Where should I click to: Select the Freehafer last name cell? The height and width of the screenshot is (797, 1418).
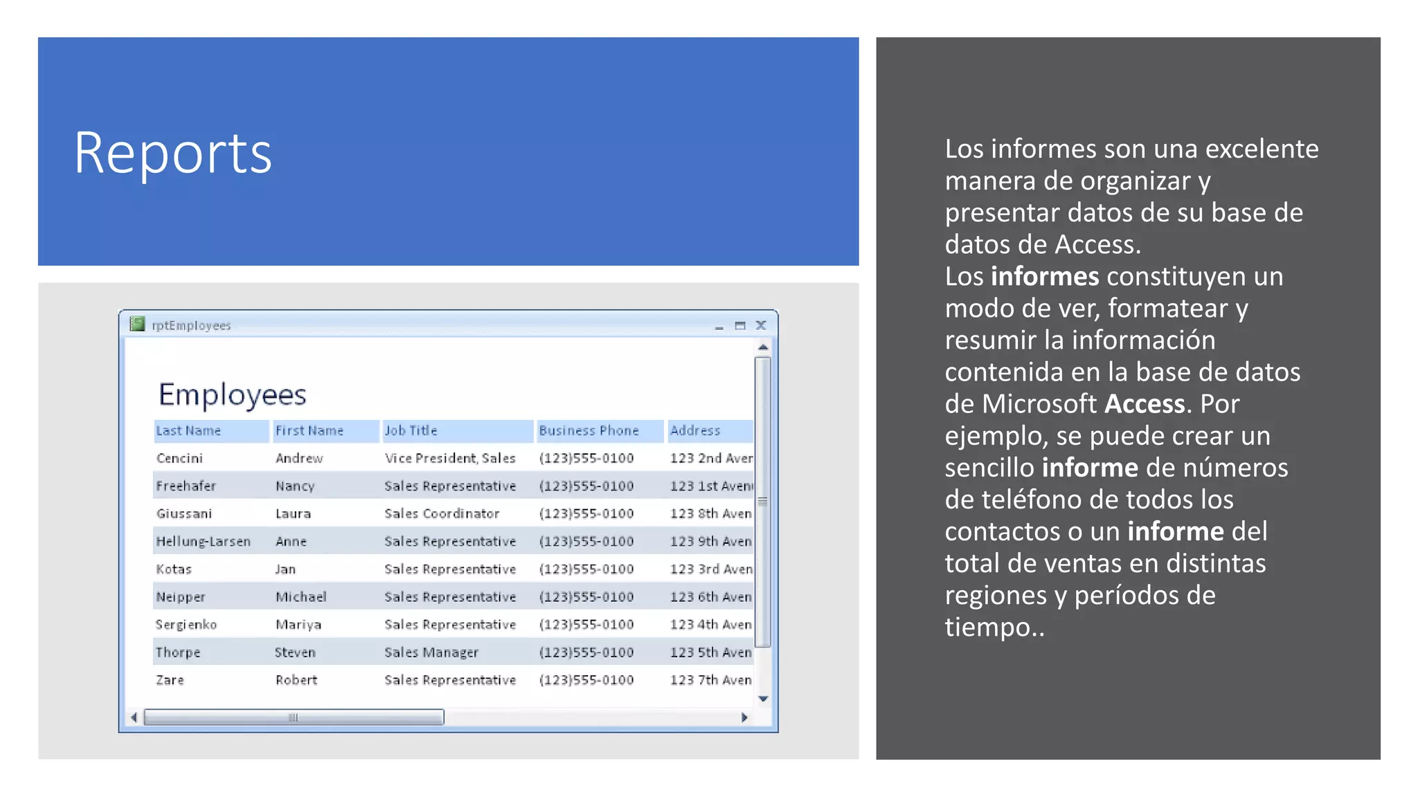[x=186, y=486]
